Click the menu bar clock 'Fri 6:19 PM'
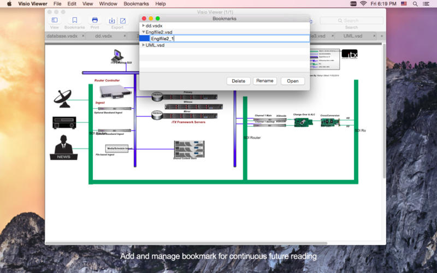Screen dimensions: 437x273 pyautogui.click(x=383, y=4)
